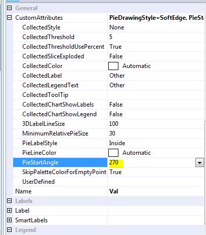Expand the Label property
Screen dimensions: 206x235
point(10,211)
